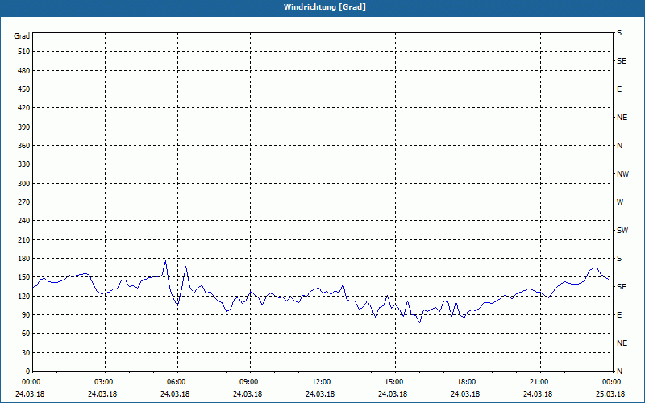The width and height of the screenshot is (645, 403).
Task: Click the 00:00 label above 25.03.18
Action: pos(610,382)
